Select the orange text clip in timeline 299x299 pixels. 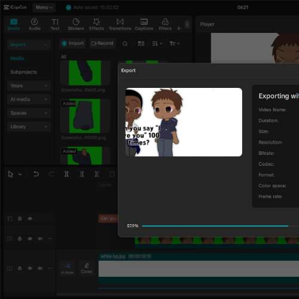pyautogui.click(x=108, y=219)
